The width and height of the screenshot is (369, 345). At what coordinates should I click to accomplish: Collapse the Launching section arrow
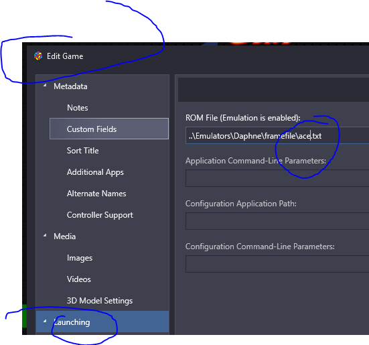coord(45,321)
